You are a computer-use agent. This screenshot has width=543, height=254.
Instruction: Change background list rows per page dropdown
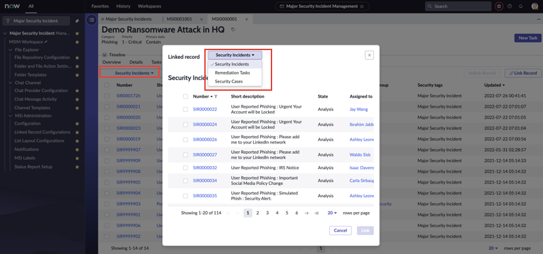click(x=493, y=248)
